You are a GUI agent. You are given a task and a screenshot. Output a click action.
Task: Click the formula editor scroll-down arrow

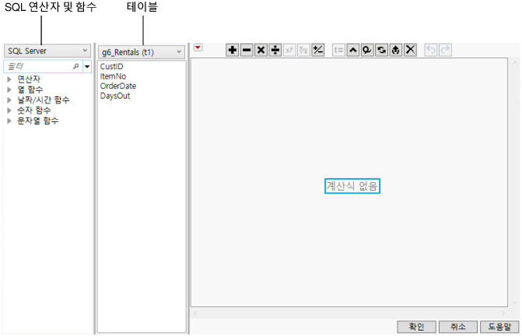click(x=515, y=303)
